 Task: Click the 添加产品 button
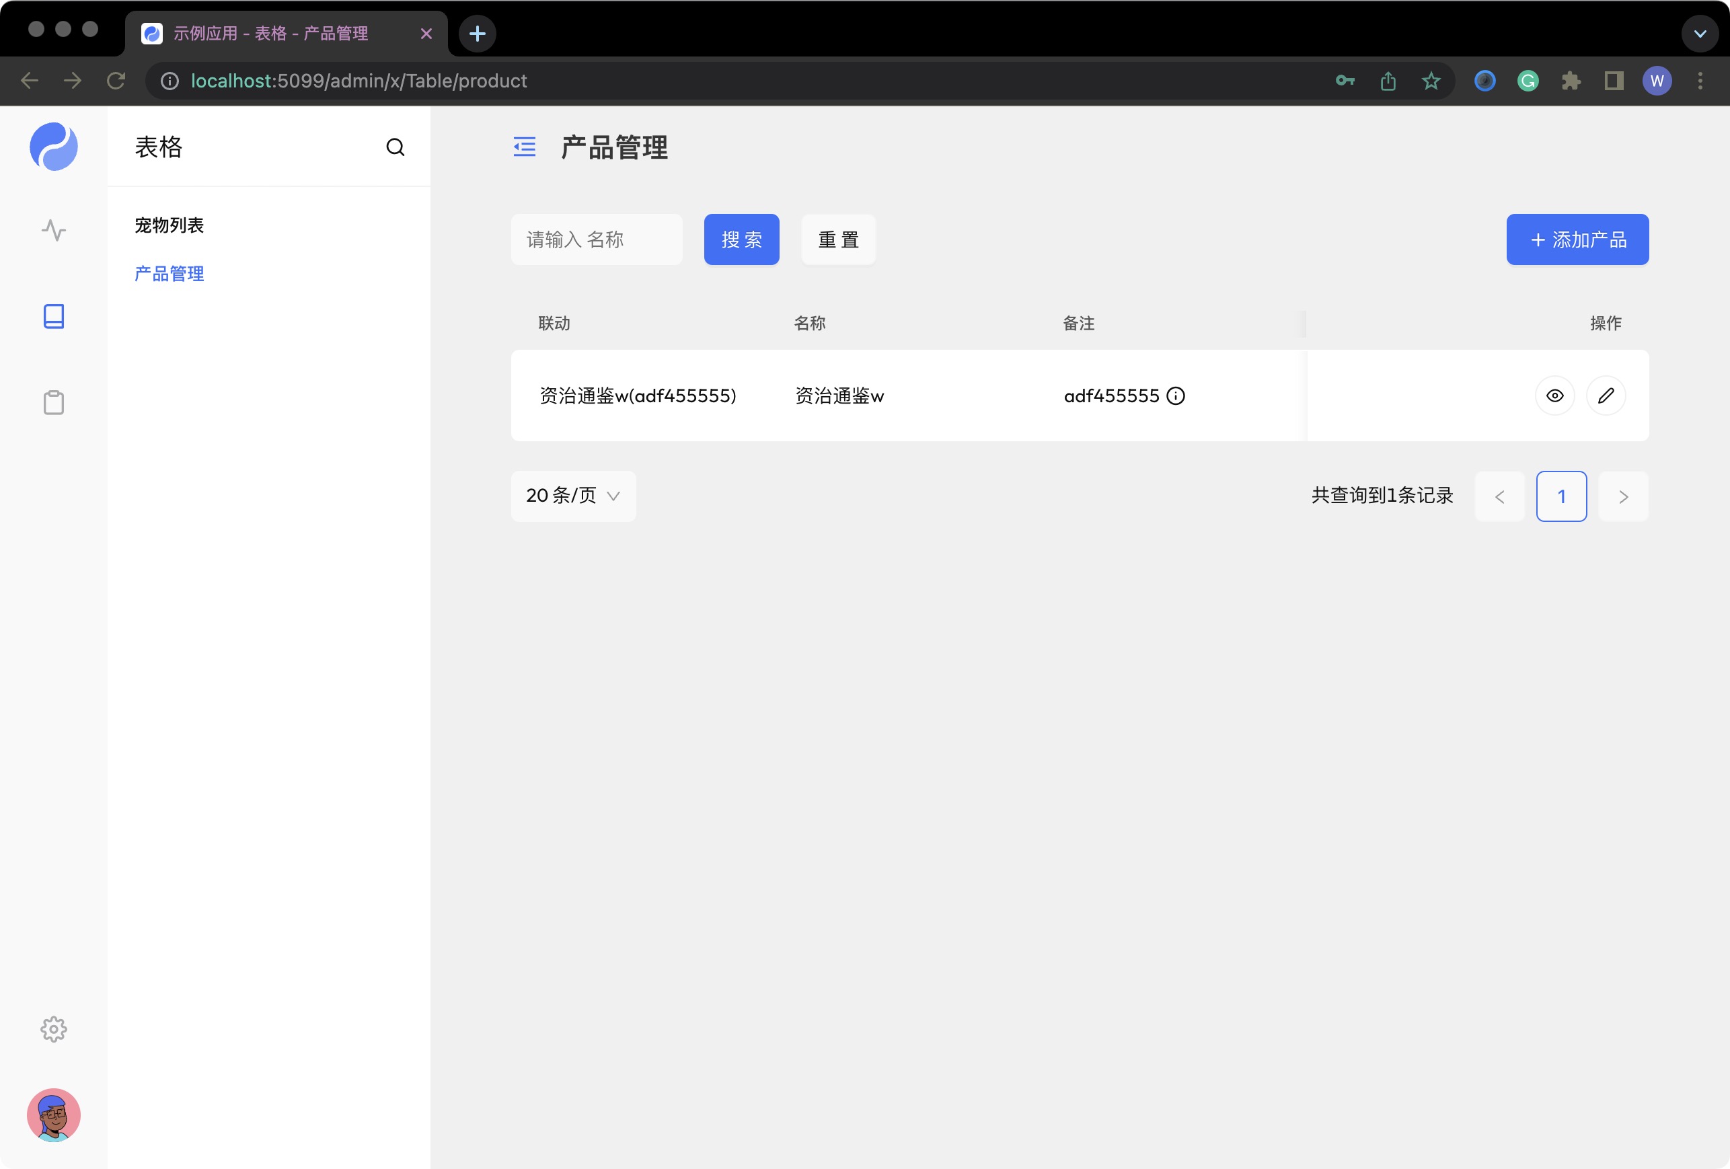click(1577, 239)
